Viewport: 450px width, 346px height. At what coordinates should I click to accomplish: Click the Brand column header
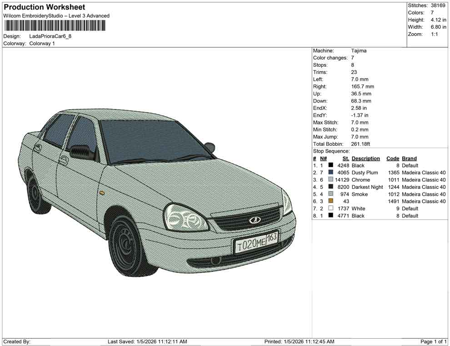tap(409, 158)
